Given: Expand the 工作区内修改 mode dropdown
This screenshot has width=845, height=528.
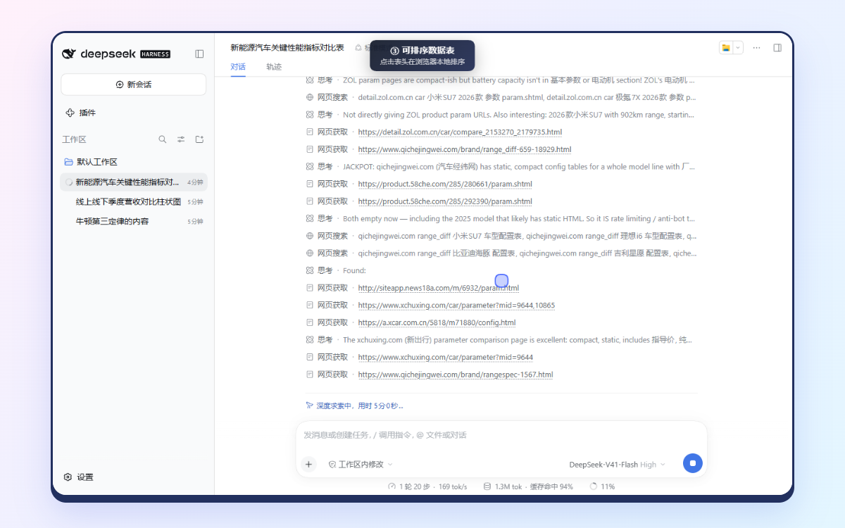Looking at the screenshot, I should (x=361, y=465).
